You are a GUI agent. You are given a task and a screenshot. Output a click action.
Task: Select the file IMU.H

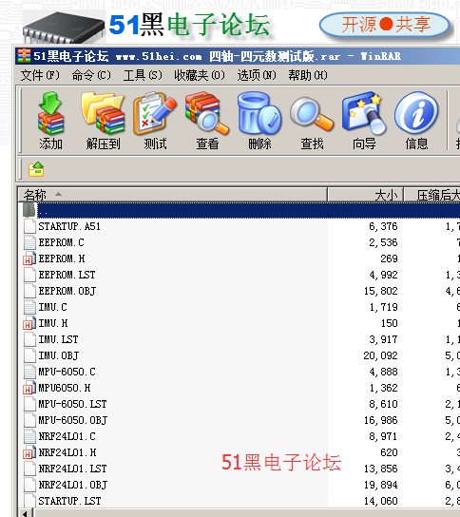[x=53, y=323]
